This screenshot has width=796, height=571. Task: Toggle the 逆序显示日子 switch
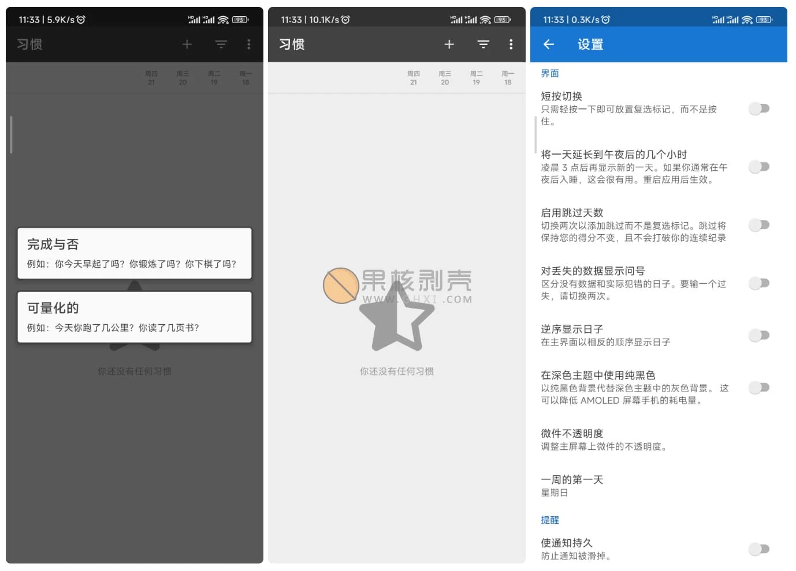tap(759, 335)
